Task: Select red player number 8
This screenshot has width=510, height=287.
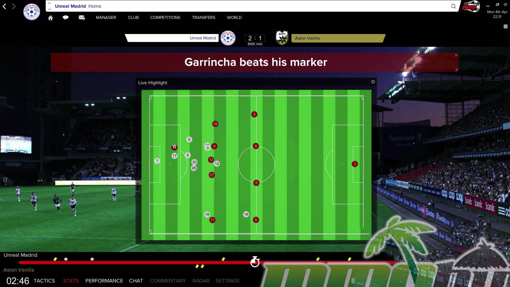Action: coord(256,146)
